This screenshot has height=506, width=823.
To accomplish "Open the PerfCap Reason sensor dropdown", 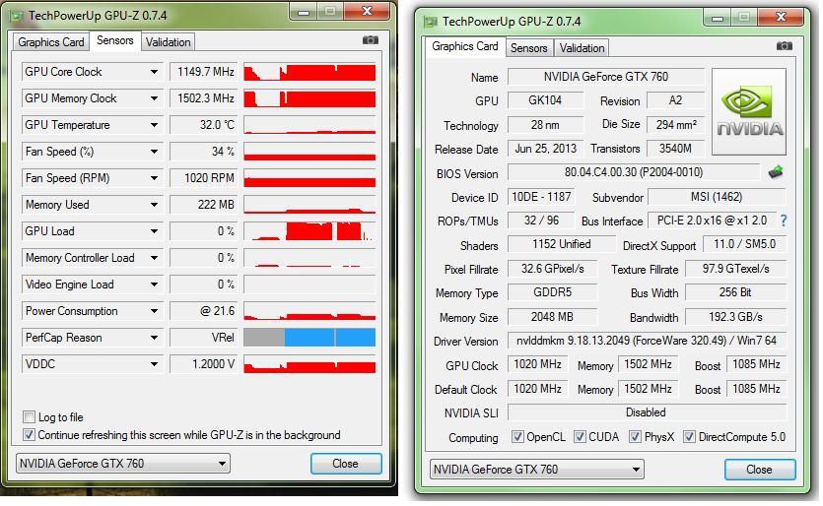I will [x=155, y=338].
